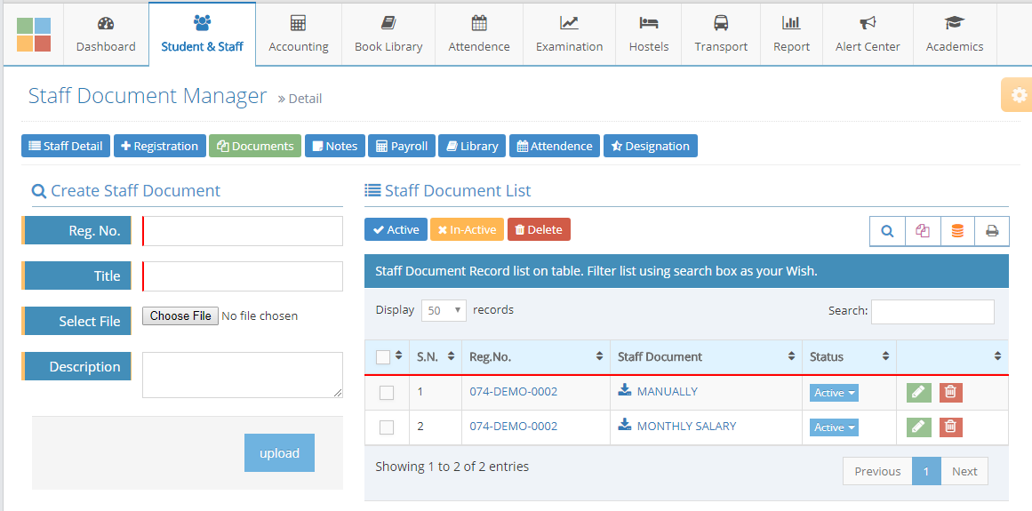This screenshot has width=1032, height=511.
Task: Switch to the Accounting tab
Action: (x=299, y=34)
